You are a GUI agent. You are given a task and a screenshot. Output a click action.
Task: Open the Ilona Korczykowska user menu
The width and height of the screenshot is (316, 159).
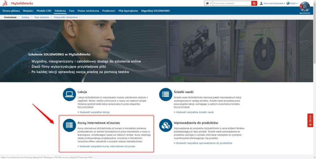[x=274, y=3]
